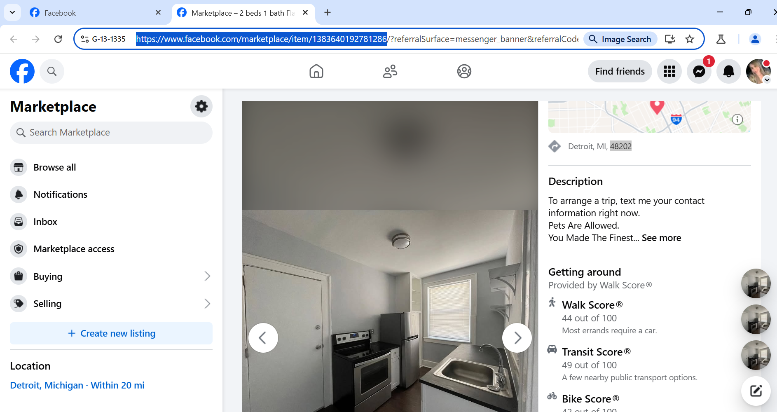This screenshot has width=777, height=412.
Task: Click the listing kitchen photo
Action: pos(390,311)
